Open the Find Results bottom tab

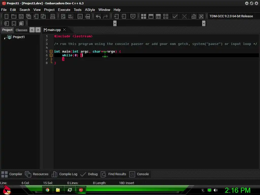coord(113,174)
